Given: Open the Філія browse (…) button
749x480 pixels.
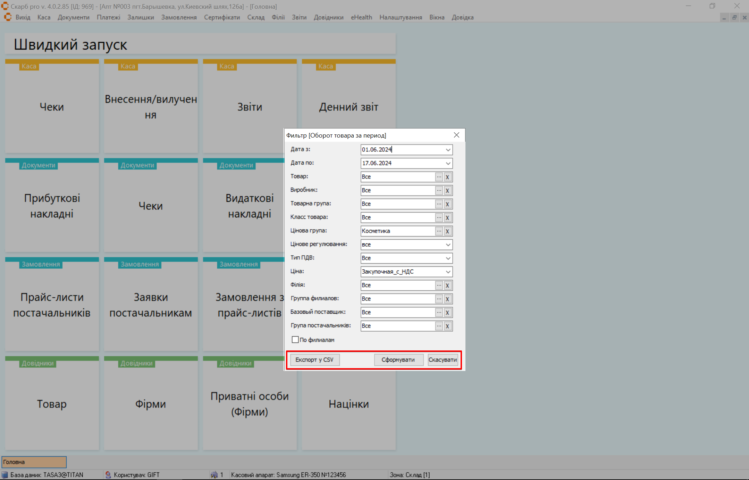Looking at the screenshot, I should (439, 285).
